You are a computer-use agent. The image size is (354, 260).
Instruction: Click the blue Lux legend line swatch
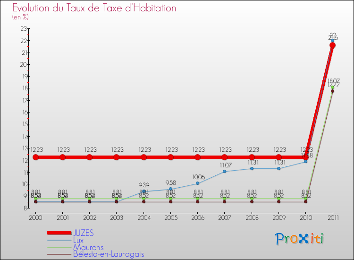(x=59, y=240)
